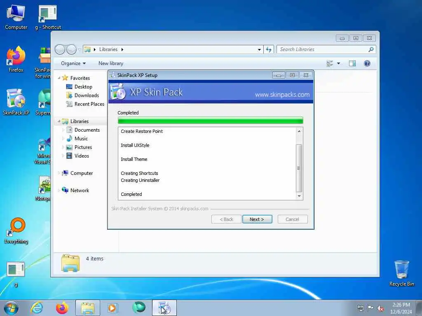Open the view options dropdown arrow

339,63
